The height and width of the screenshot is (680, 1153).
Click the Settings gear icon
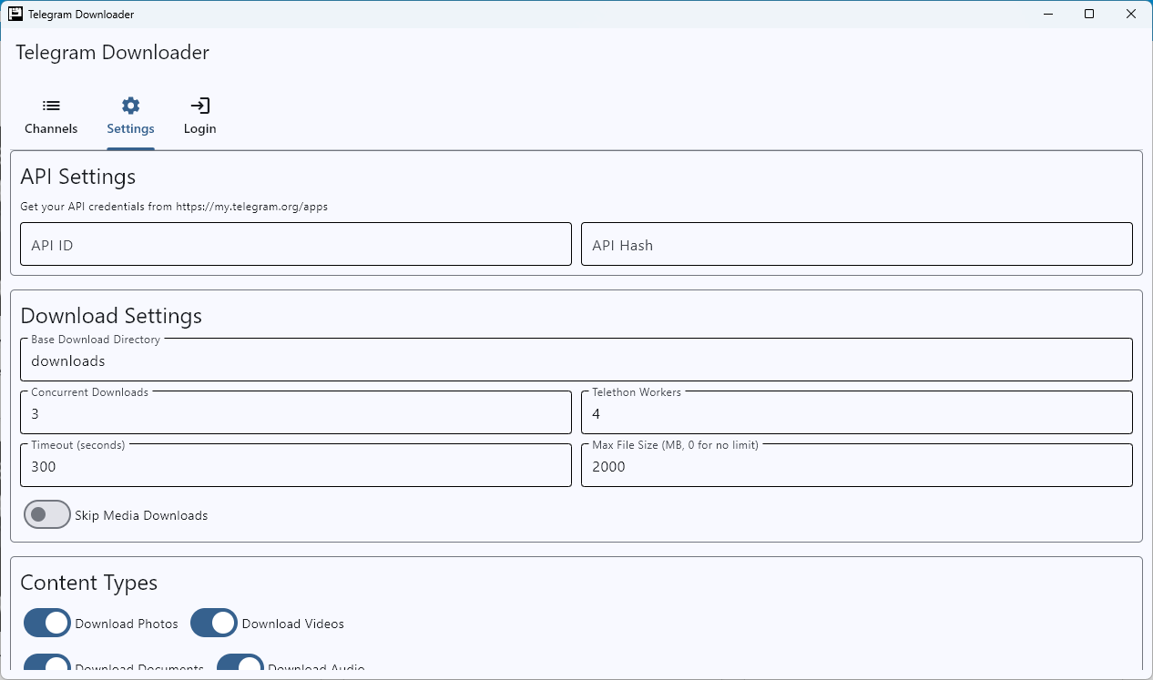point(130,105)
